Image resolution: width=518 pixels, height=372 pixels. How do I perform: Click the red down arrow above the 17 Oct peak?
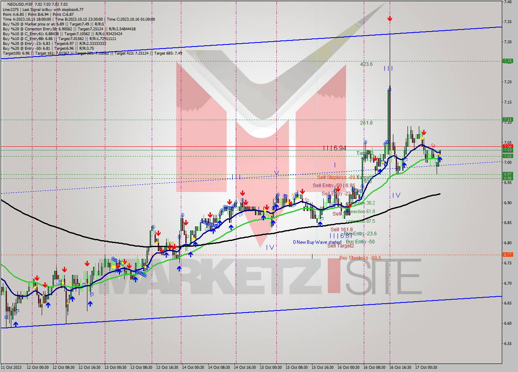(424, 132)
